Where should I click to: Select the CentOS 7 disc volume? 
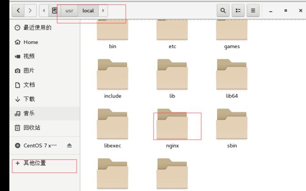40,146
